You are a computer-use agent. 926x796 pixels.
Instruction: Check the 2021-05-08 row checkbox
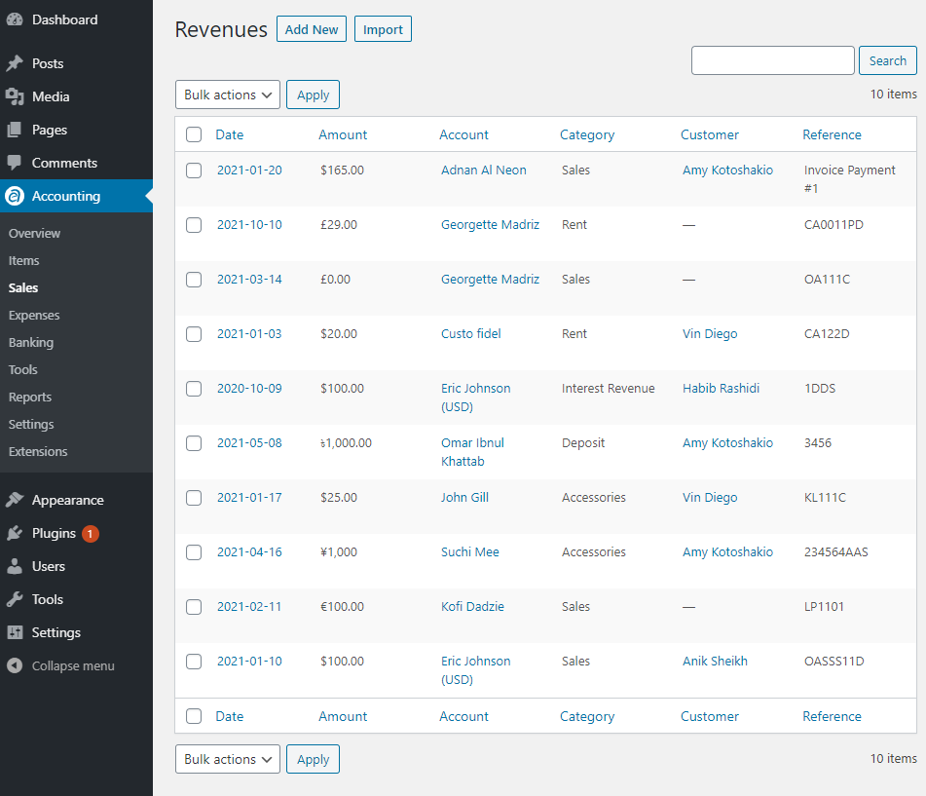click(194, 442)
